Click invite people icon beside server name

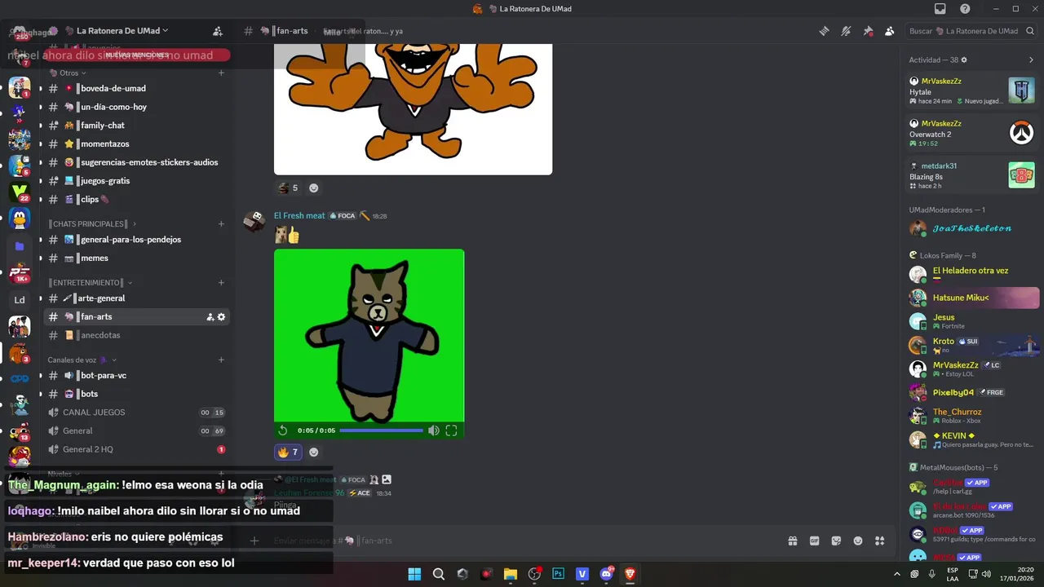click(x=218, y=31)
